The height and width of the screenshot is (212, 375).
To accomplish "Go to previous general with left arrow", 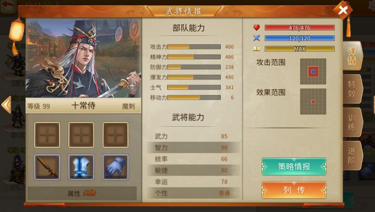I will pos(6,105).
